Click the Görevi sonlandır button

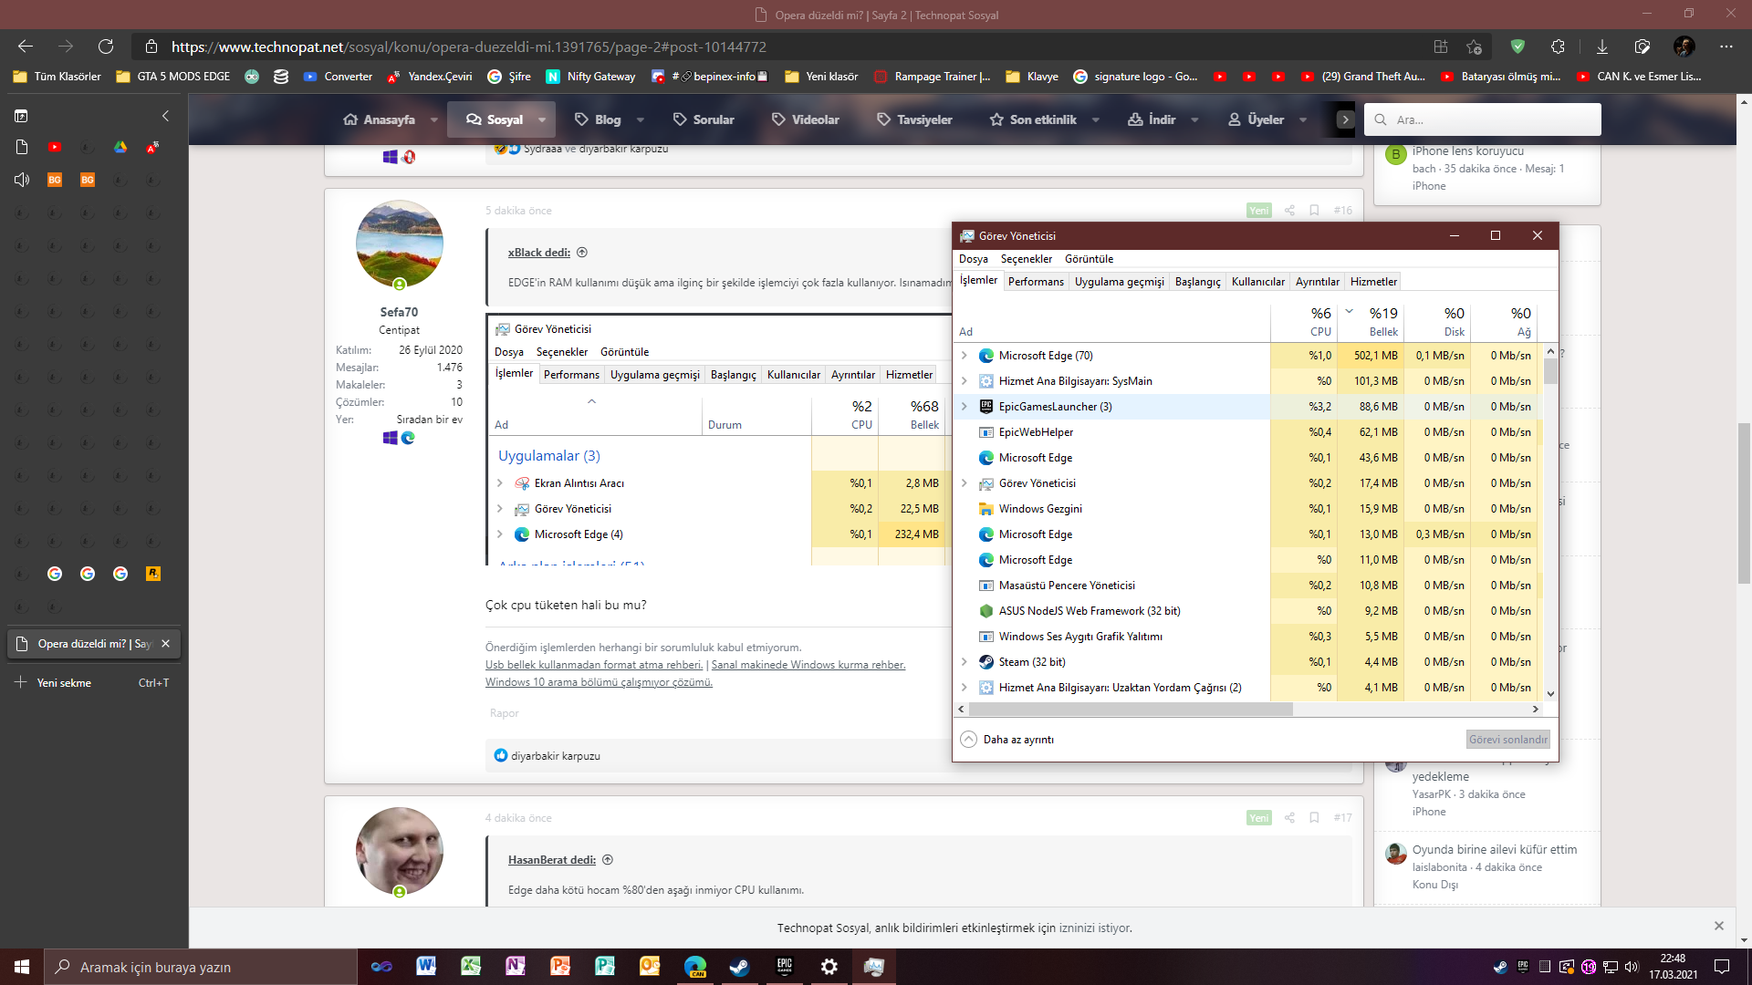(1507, 740)
